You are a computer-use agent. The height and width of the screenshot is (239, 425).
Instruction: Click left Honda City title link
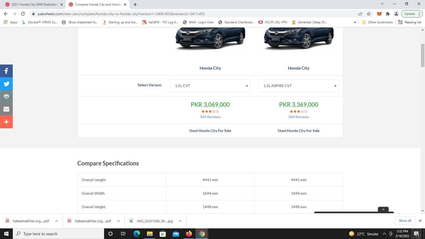[x=210, y=68]
